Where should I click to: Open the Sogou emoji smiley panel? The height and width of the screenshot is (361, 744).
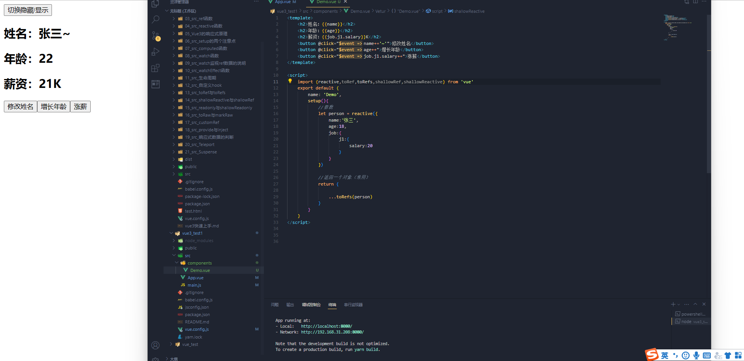click(685, 356)
